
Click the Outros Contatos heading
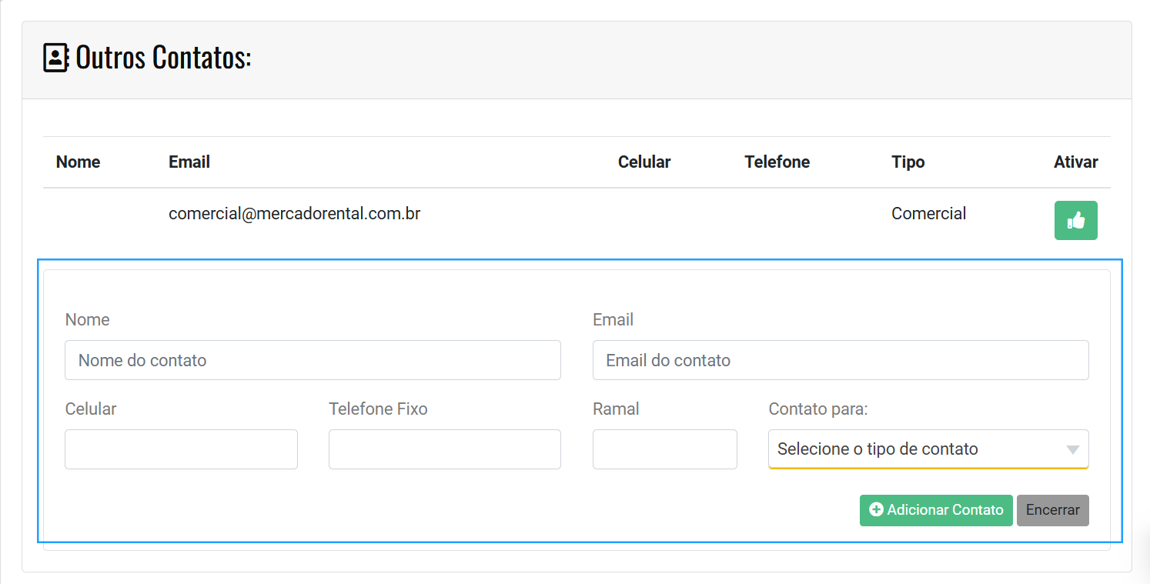coord(164,58)
